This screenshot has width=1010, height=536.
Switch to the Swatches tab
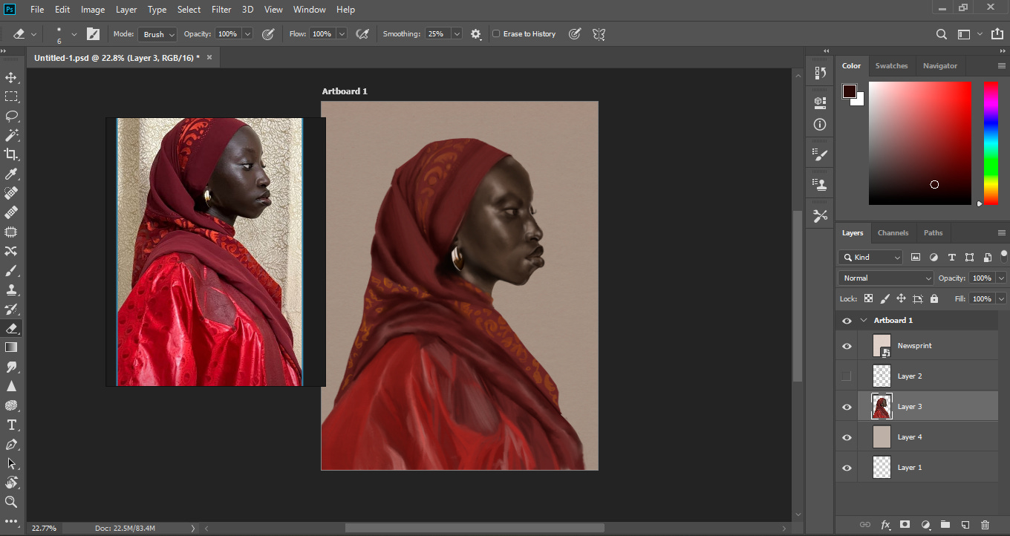891,65
